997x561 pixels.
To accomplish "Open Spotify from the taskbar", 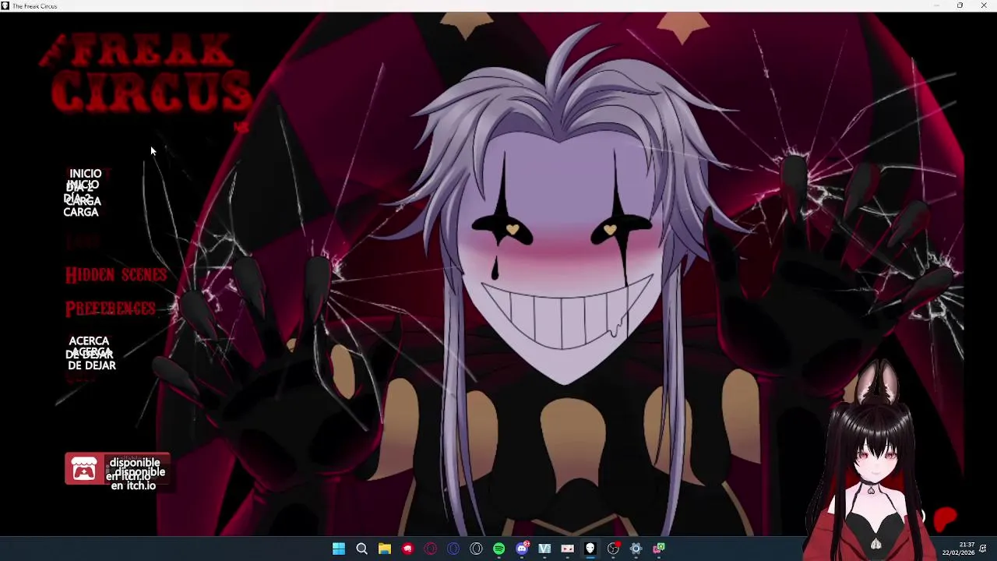I will pos(498,549).
